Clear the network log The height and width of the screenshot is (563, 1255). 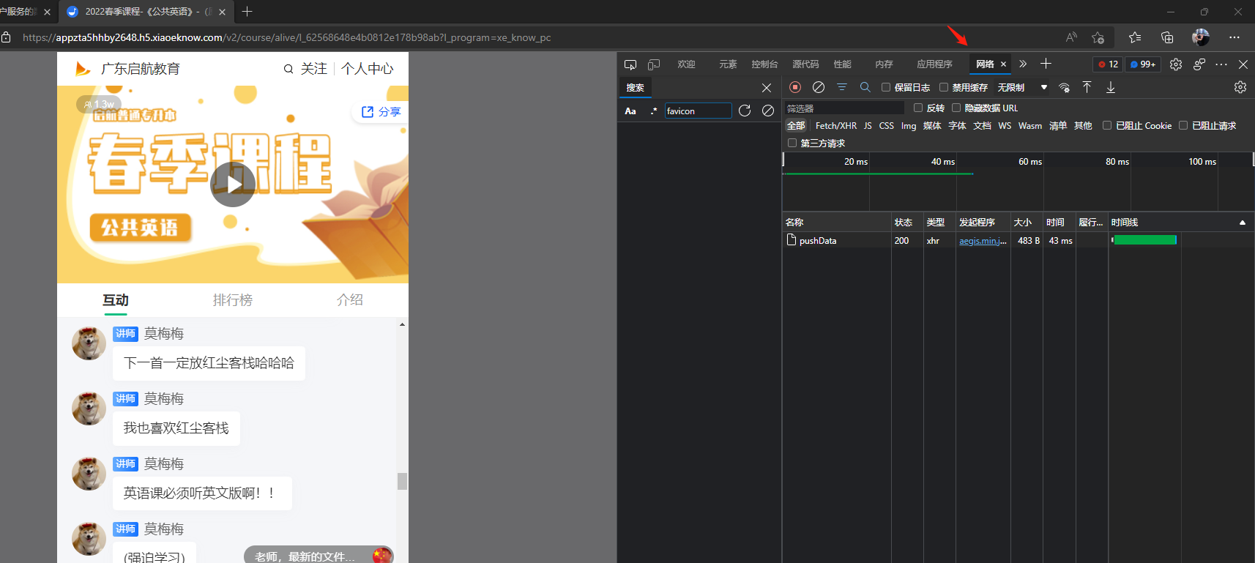point(819,87)
